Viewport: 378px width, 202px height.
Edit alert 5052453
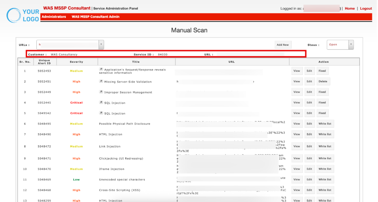[x=309, y=71]
